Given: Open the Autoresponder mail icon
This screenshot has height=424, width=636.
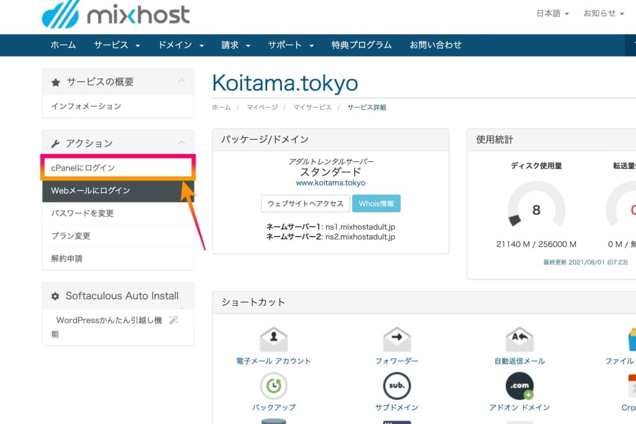Looking at the screenshot, I should tap(519, 338).
